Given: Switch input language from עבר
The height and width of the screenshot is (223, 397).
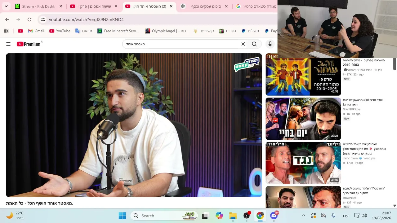Looking at the screenshot, I should tap(345, 216).
